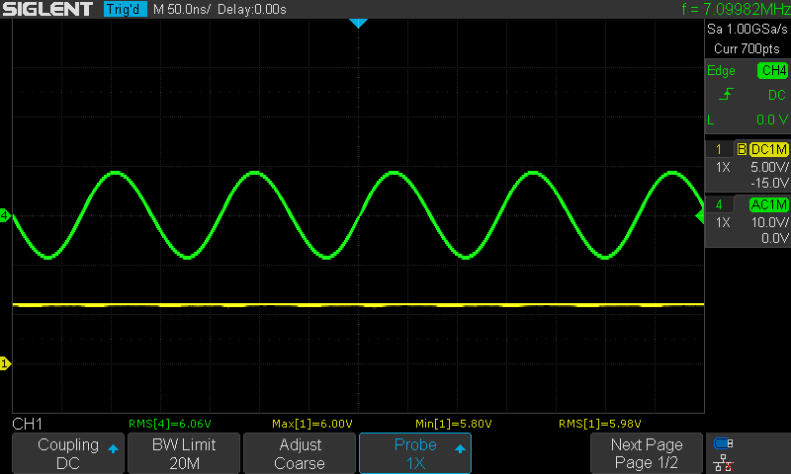Image resolution: width=791 pixels, height=474 pixels.
Task: Click the Max[1]=6.00V measurement
Action: (x=312, y=424)
